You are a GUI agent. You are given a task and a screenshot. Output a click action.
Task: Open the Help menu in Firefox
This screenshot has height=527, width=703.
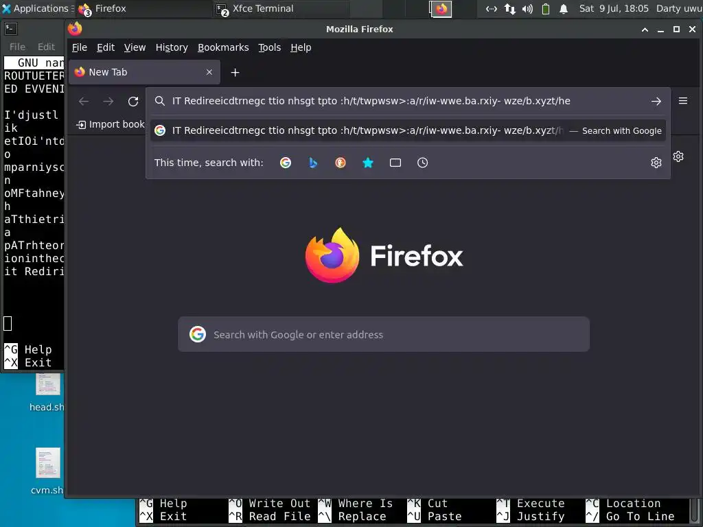click(301, 47)
